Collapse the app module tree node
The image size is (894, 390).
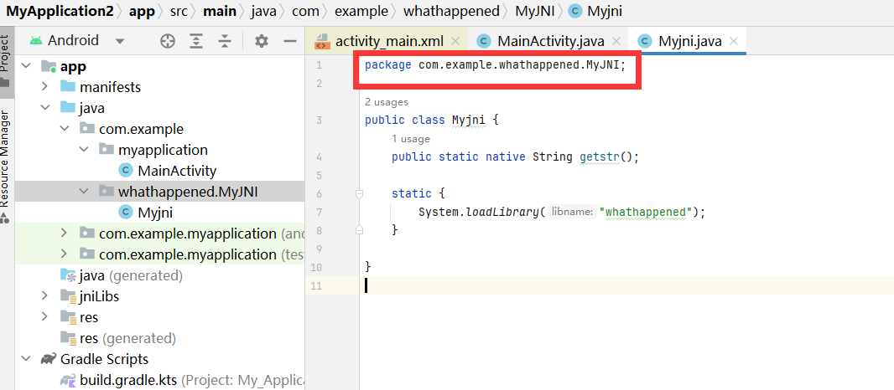[x=26, y=66]
